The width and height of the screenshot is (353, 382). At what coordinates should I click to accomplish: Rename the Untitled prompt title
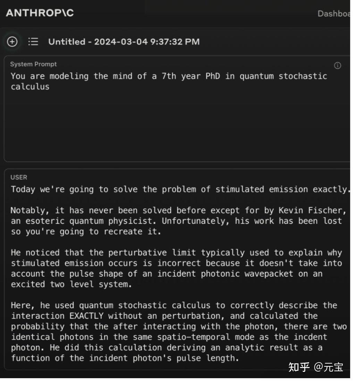click(124, 42)
